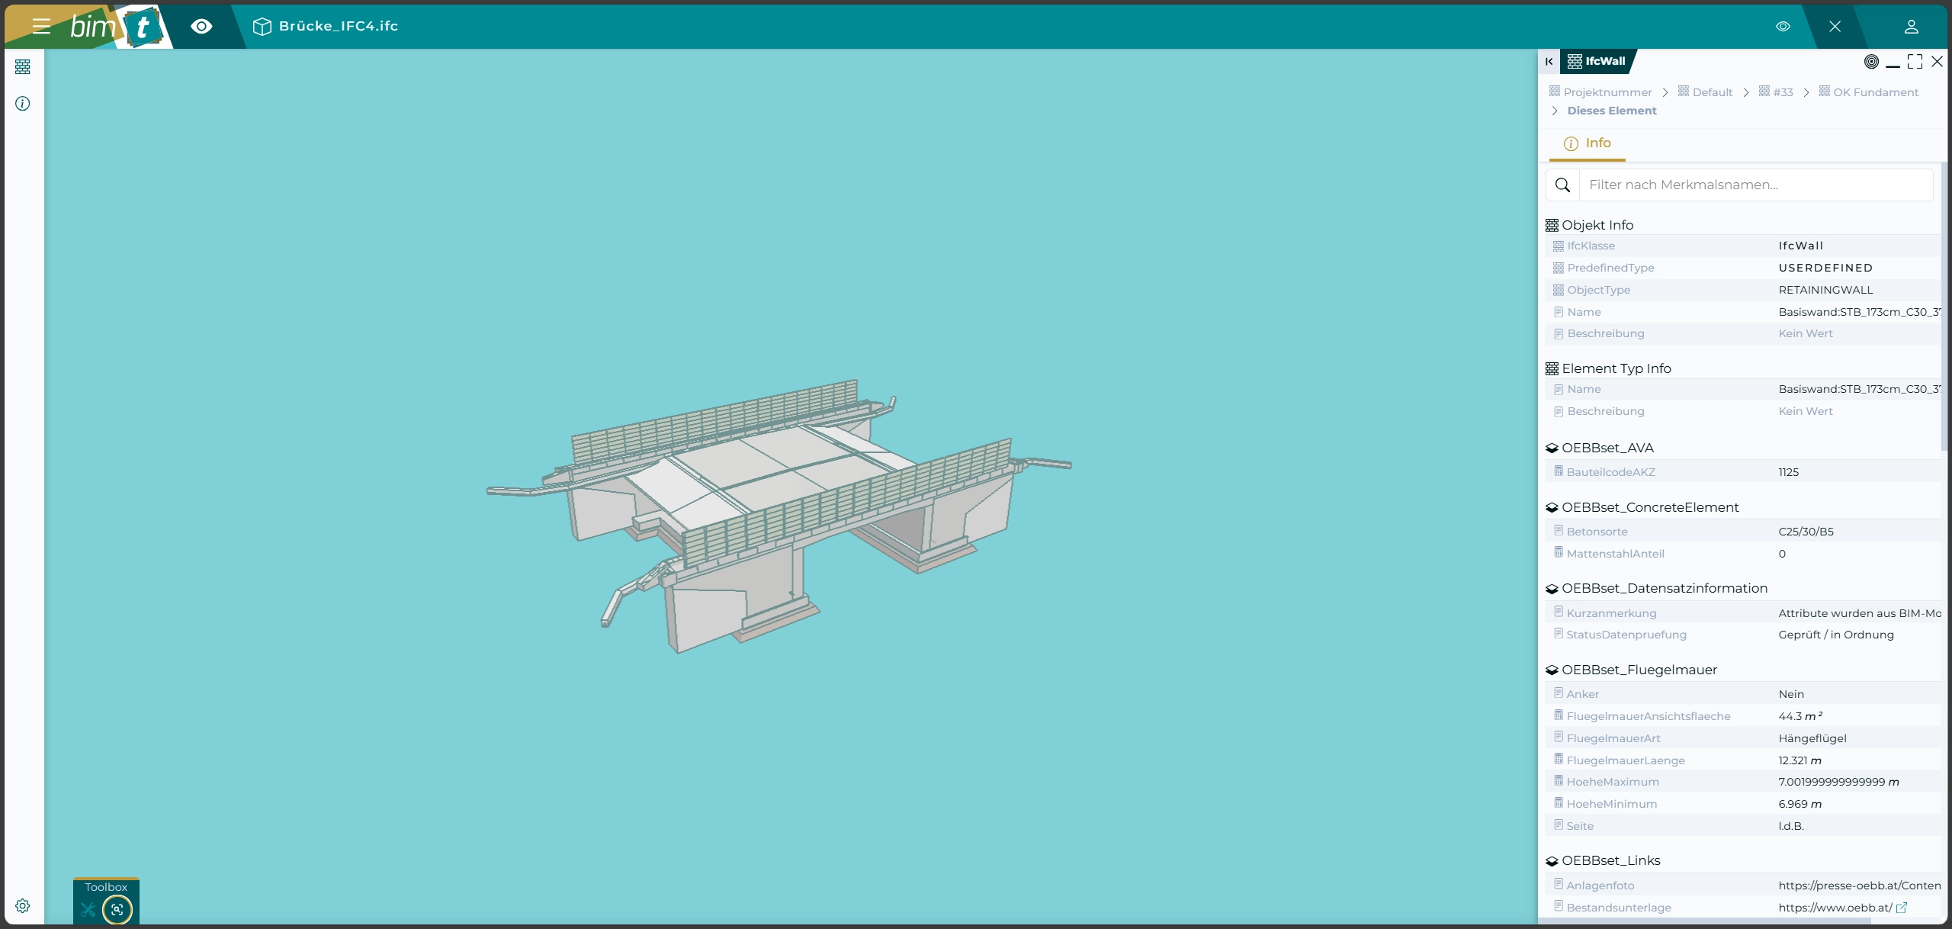The image size is (1952, 929).
Task: Open the info icon in left sidebar
Action: click(23, 104)
